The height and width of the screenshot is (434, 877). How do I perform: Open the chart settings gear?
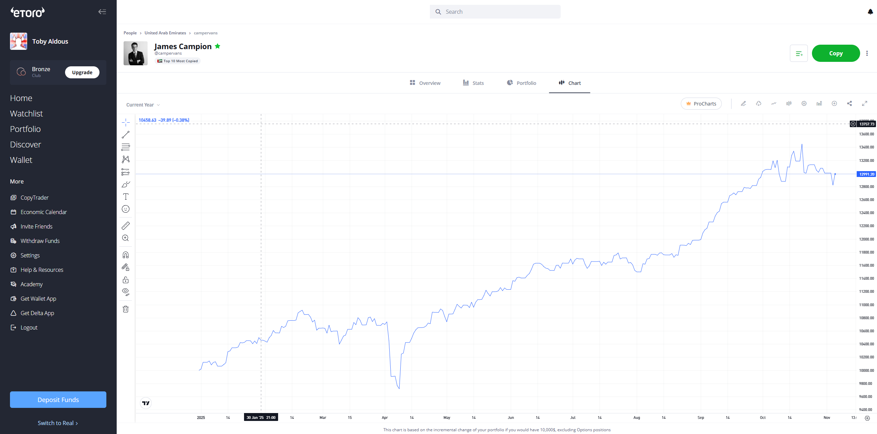(804, 103)
